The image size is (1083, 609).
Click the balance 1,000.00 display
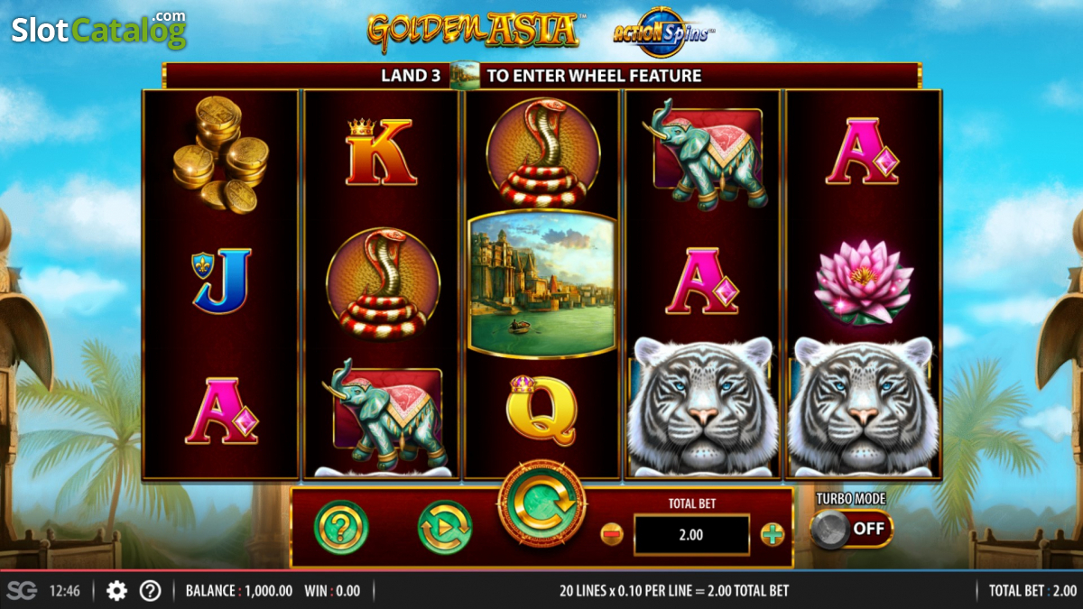[239, 591]
